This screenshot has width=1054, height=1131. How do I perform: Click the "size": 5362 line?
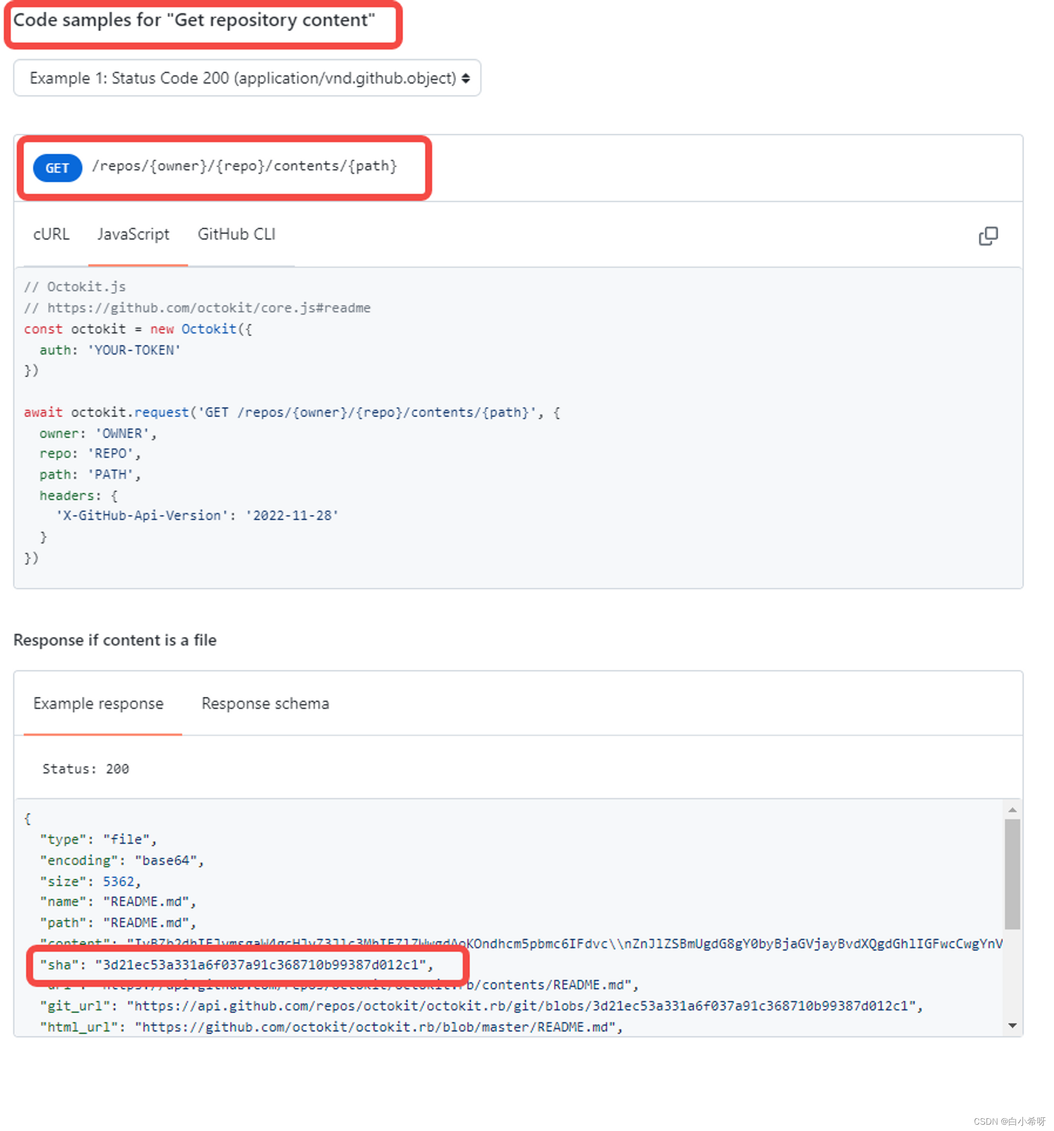pyautogui.click(x=90, y=881)
